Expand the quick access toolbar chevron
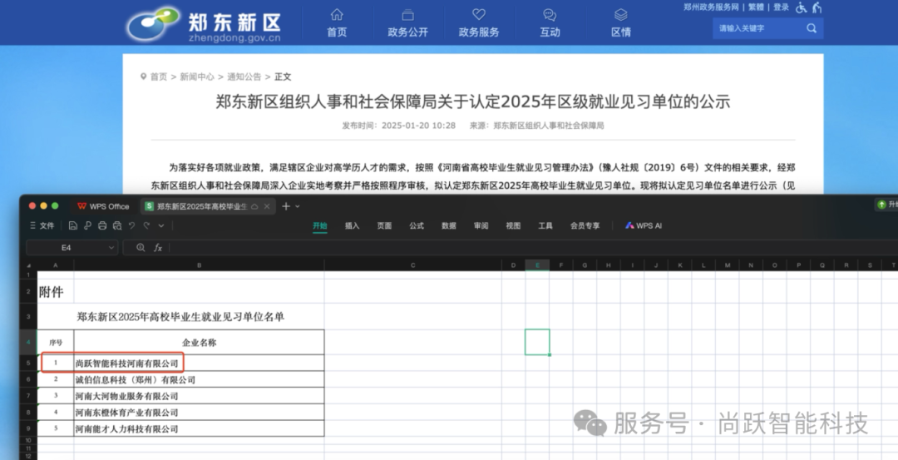898x460 pixels. [161, 225]
